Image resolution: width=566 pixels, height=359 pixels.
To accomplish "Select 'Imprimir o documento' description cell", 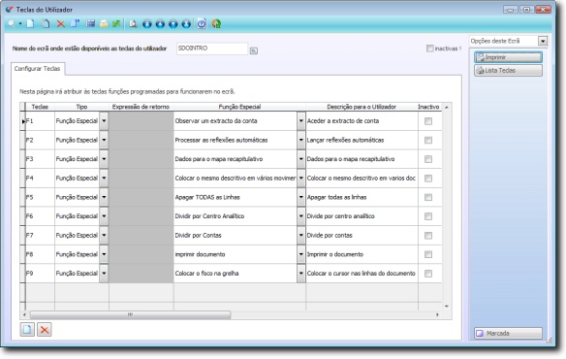I will pyautogui.click(x=362, y=254).
